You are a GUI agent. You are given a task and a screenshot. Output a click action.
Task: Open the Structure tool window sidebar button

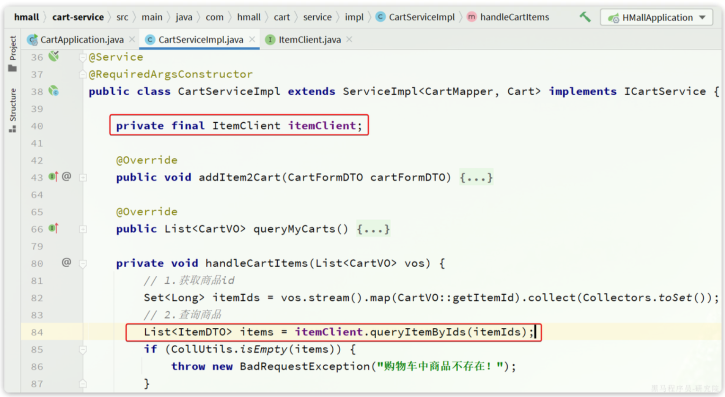[13, 110]
